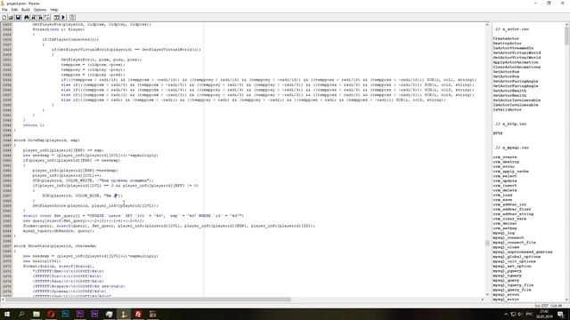
Task: Open the File menu
Action: click(x=4, y=10)
